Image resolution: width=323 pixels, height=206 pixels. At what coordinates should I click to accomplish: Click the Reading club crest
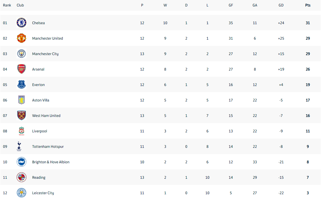[x=21, y=177]
